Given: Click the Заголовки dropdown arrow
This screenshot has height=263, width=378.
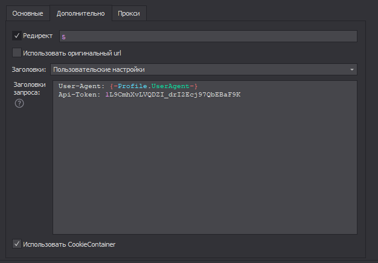Looking at the screenshot, I should pos(351,69).
